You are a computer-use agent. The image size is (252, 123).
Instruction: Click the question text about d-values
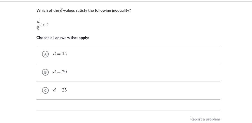pyautogui.click(x=83, y=10)
